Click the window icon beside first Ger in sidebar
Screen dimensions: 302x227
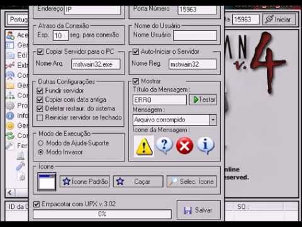tap(10, 45)
